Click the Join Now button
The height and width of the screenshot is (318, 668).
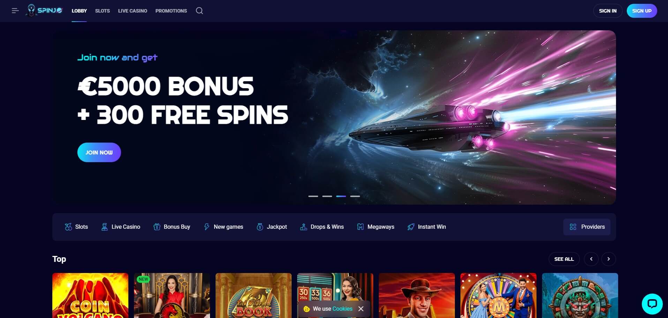[99, 152]
